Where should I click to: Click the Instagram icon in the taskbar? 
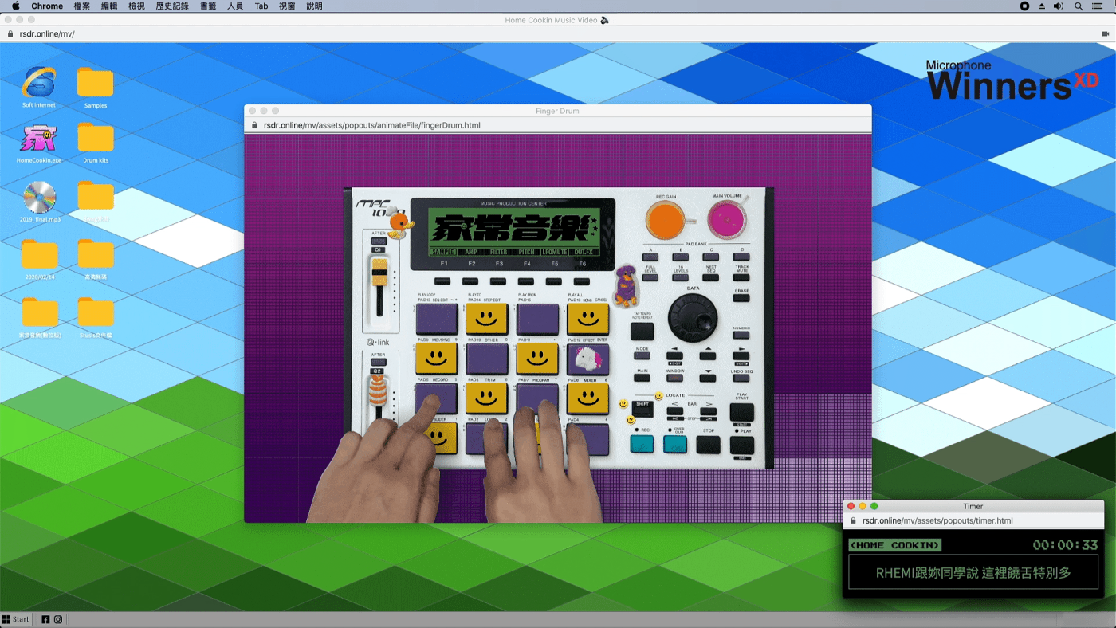tap(58, 619)
